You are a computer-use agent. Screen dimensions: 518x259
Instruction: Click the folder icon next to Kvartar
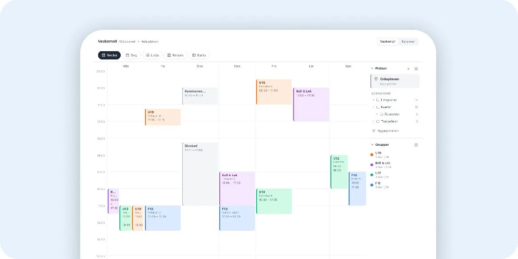coord(378,107)
